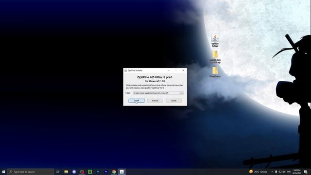Click into the Folder path field
Image resolution: width=311 pixels, height=175 pixels.
(156, 93)
